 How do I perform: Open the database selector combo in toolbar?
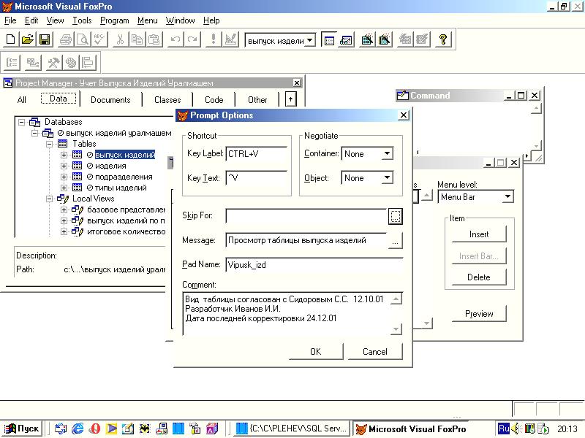coord(309,40)
